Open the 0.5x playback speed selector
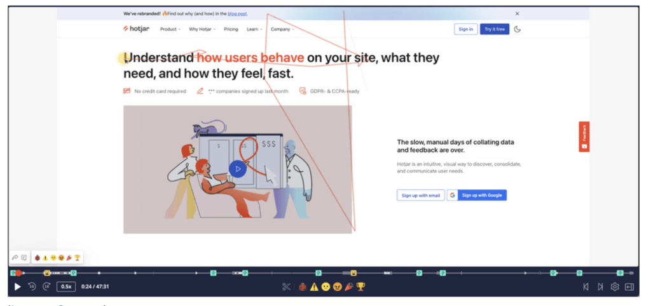651x306 pixels. coord(65,287)
